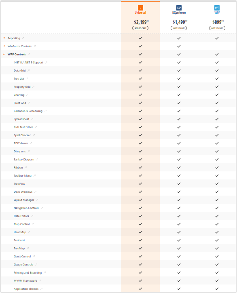Add WPF subscription to cart
Image resolution: width=237 pixels, height=293 pixels.
pyautogui.click(x=217, y=28)
